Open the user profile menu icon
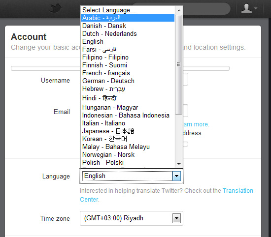271x237 pixels. [249, 8]
